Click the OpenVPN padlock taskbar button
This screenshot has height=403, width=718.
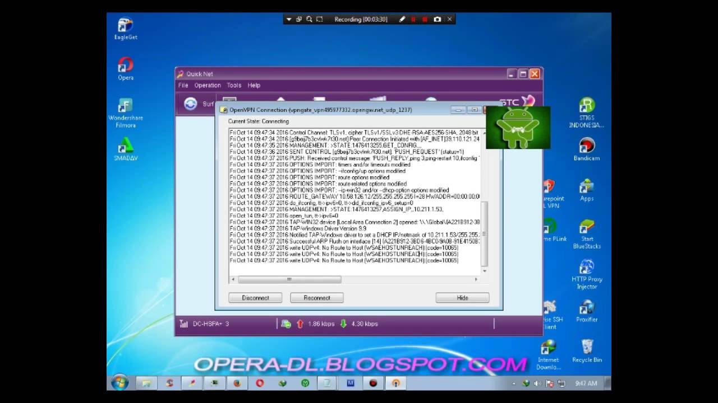click(x=396, y=383)
